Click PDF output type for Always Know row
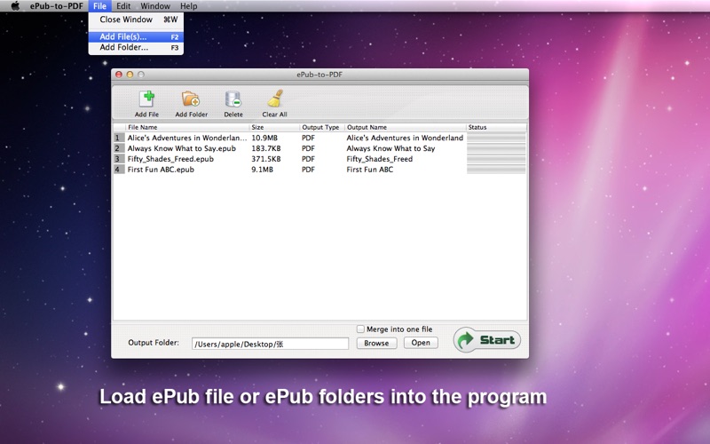This screenshot has width=710, height=444. [x=308, y=148]
